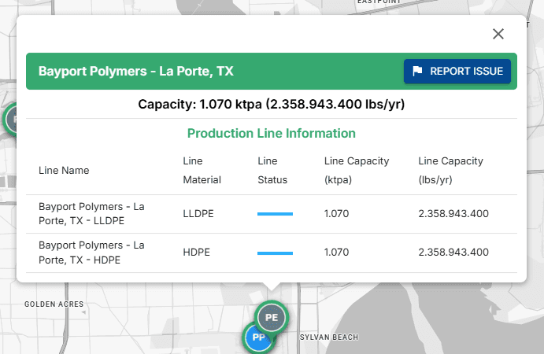
Task: Click the Line Capacity (ktpa) column header
Action: click(357, 170)
